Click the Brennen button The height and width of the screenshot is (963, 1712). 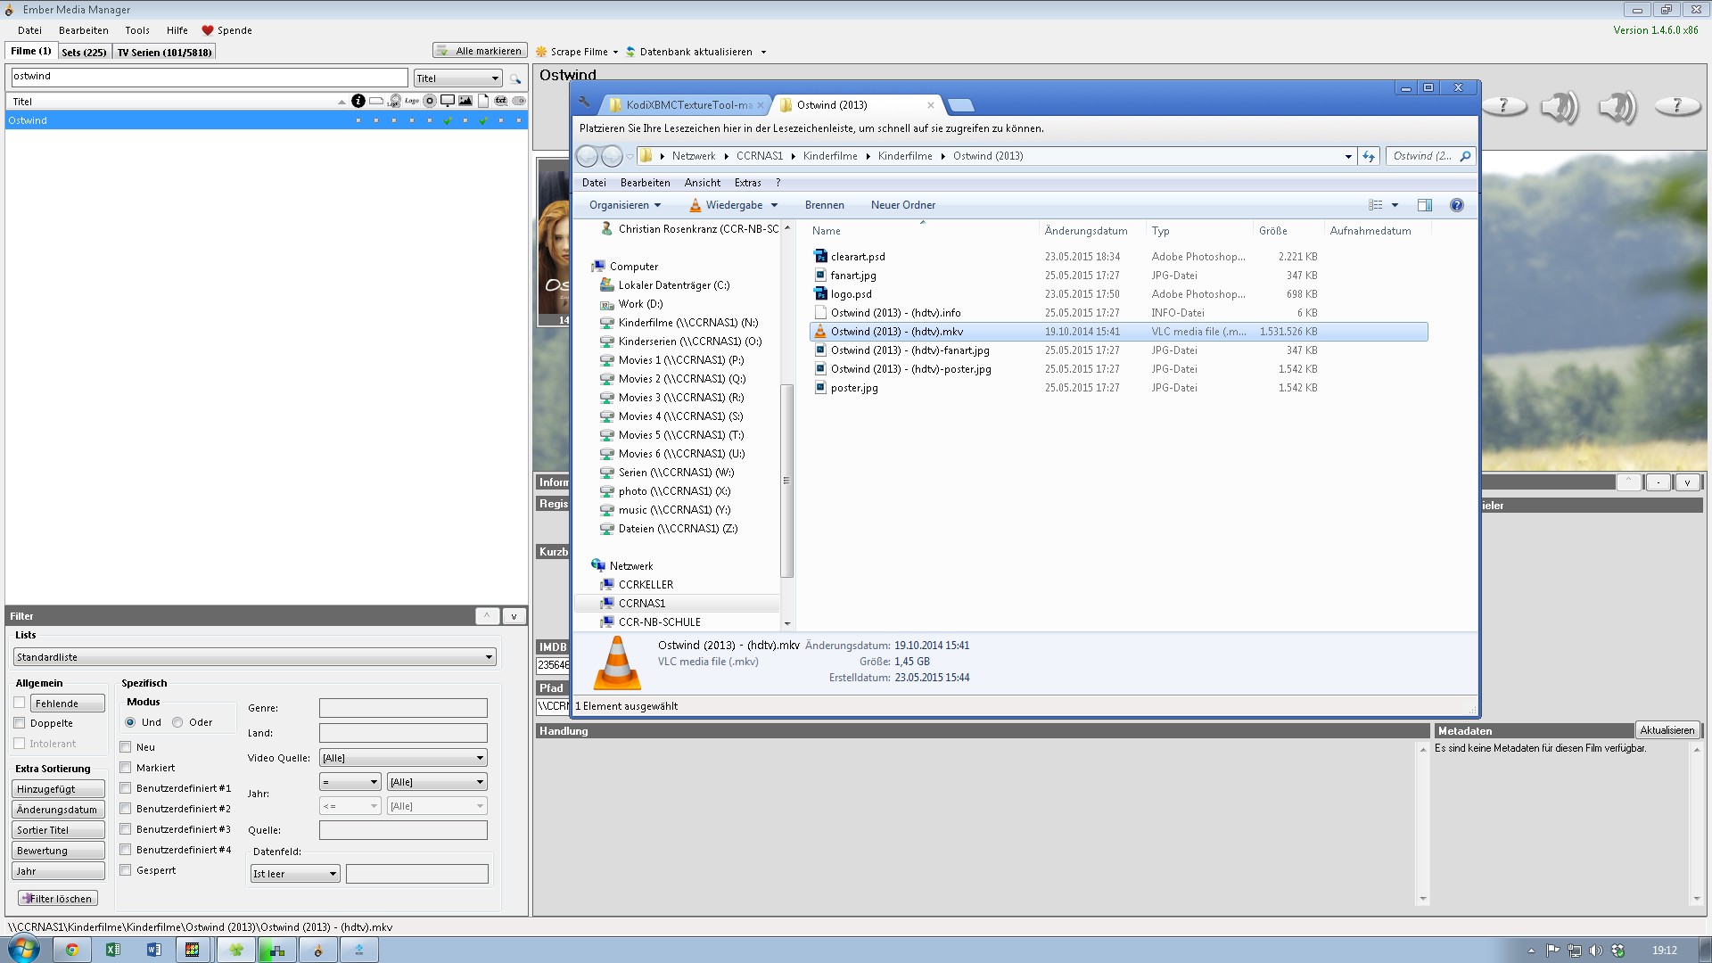pyautogui.click(x=824, y=205)
